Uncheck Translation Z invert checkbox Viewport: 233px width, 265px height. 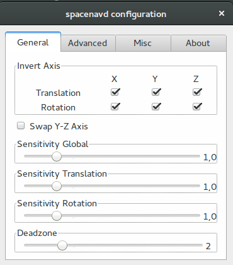coord(197,92)
